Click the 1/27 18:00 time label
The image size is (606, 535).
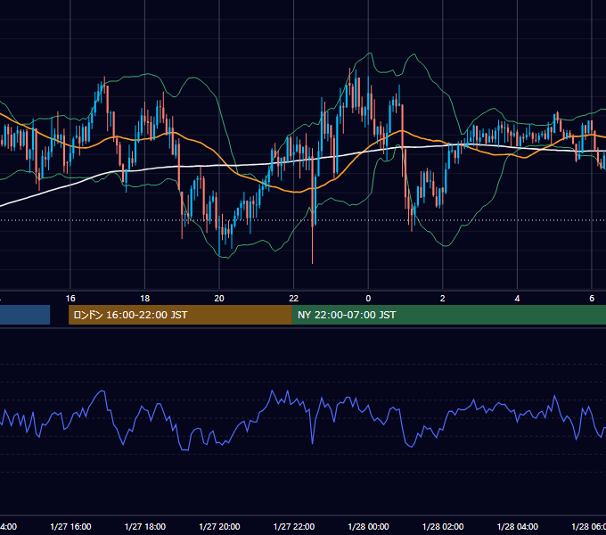tap(145, 526)
